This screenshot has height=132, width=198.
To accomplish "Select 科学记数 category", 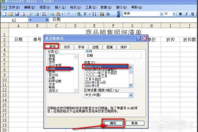I will (55, 81).
